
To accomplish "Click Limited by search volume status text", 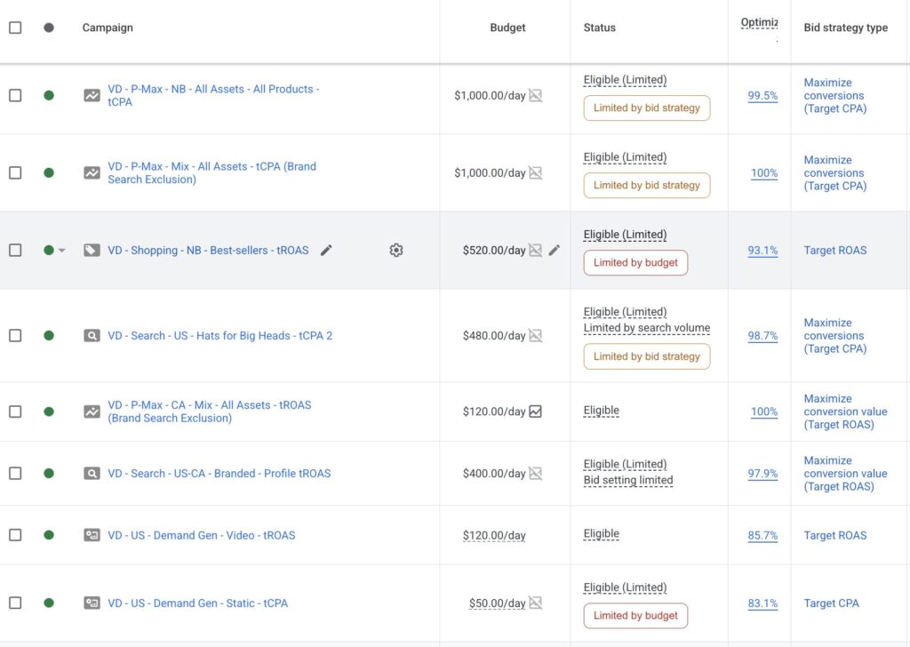I will [x=647, y=328].
